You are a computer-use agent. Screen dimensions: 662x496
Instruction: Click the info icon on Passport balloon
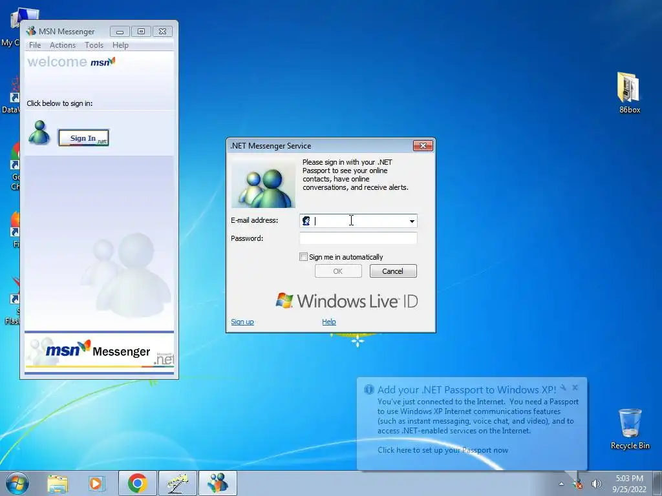369,389
